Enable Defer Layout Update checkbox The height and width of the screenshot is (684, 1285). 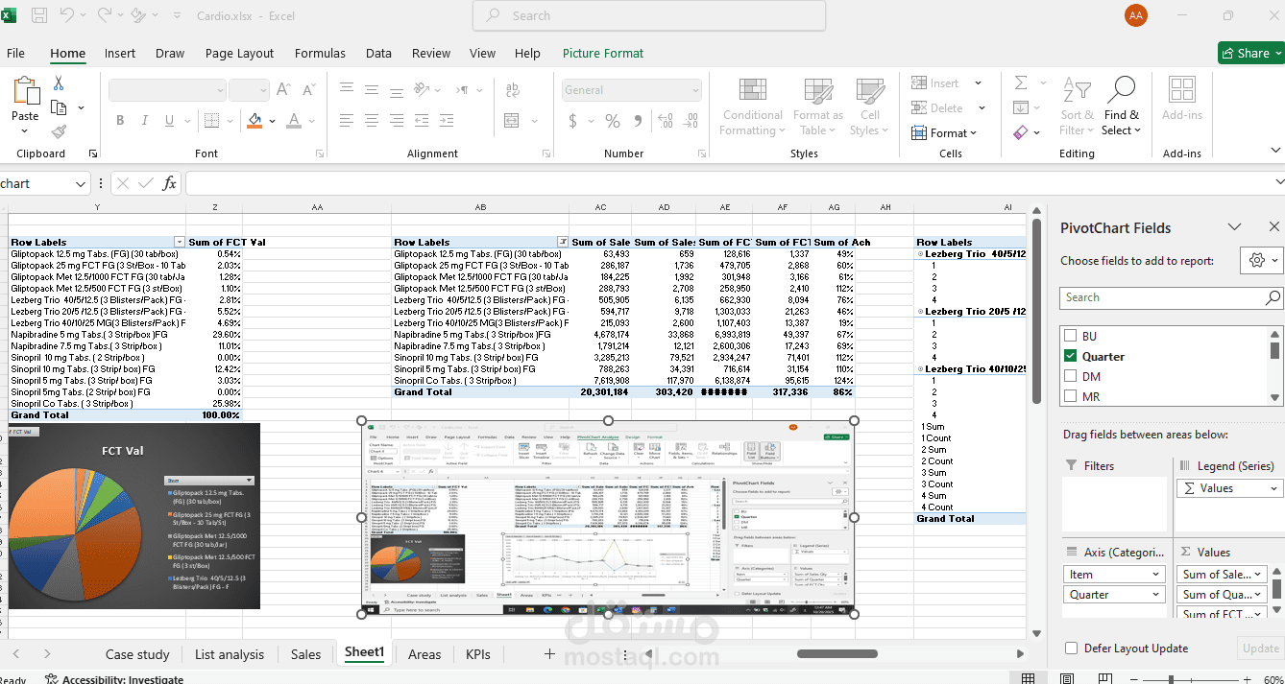tap(1071, 649)
